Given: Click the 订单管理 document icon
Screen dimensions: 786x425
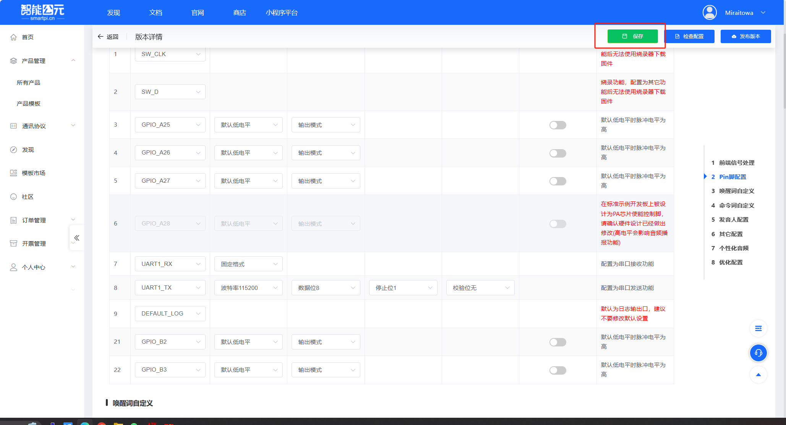Looking at the screenshot, I should (14, 220).
